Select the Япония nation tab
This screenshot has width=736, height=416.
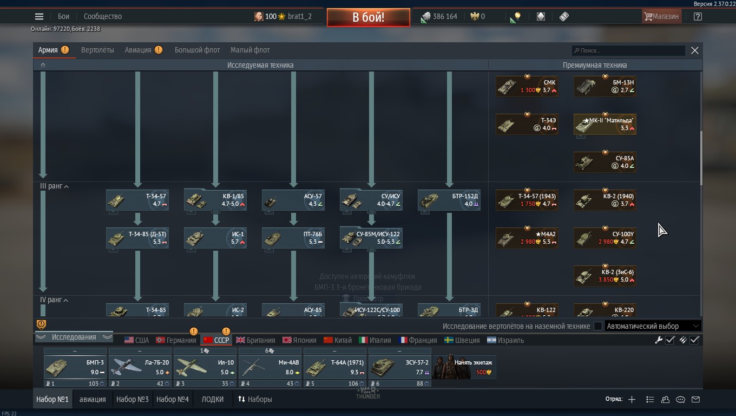coord(299,340)
